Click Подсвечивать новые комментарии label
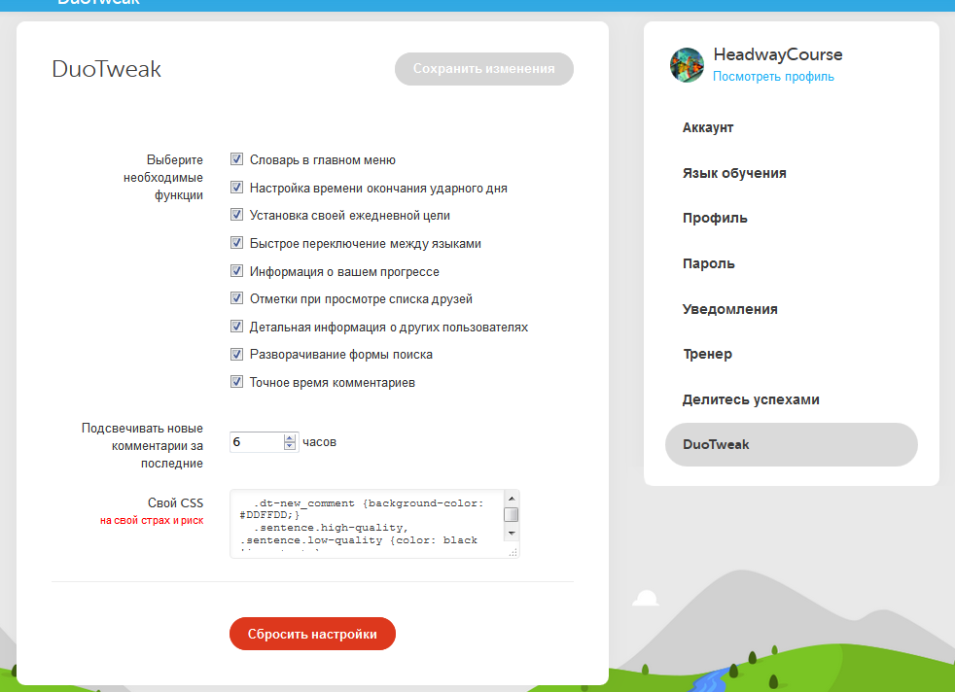 [143, 445]
